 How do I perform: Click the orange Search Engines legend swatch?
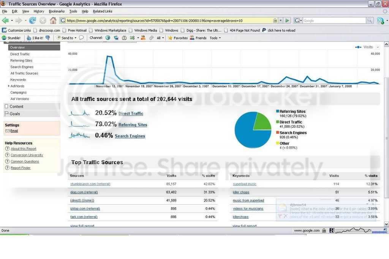pyautogui.click(x=278, y=133)
